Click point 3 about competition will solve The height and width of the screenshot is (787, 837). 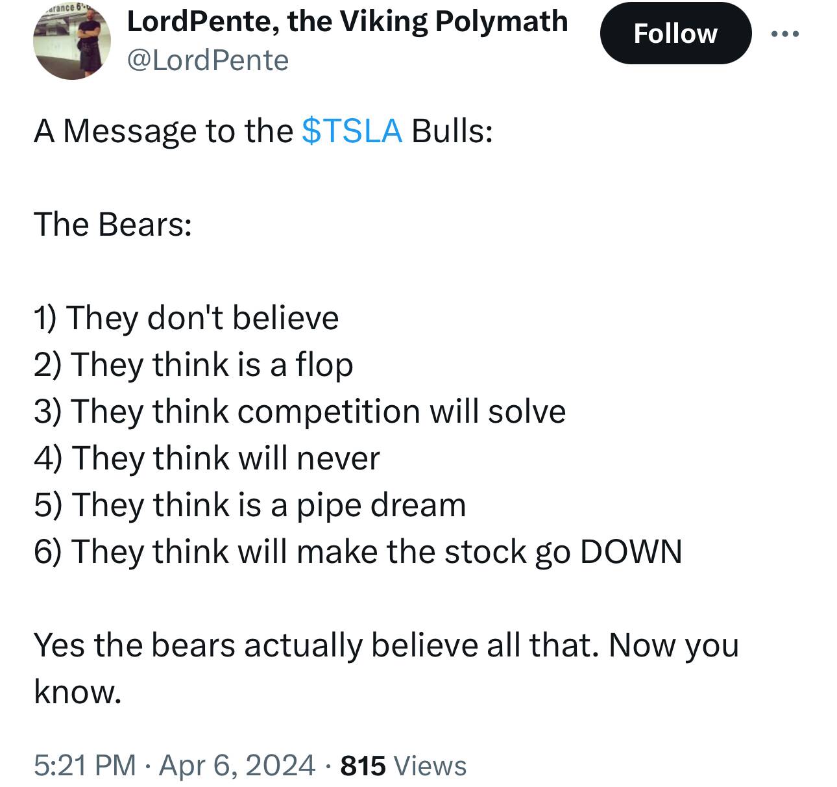coord(299,412)
